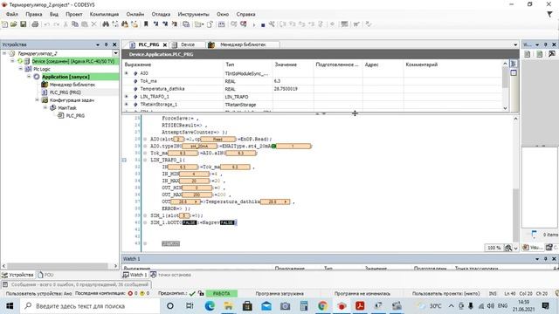The height and width of the screenshot is (314, 559).
Task: Click the Start application play icon
Action: 254,24
